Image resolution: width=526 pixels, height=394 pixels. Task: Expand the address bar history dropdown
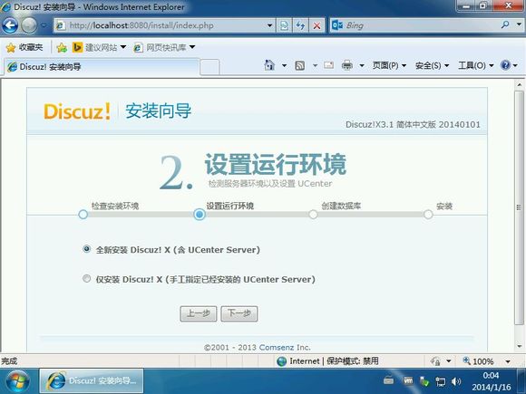click(x=269, y=25)
